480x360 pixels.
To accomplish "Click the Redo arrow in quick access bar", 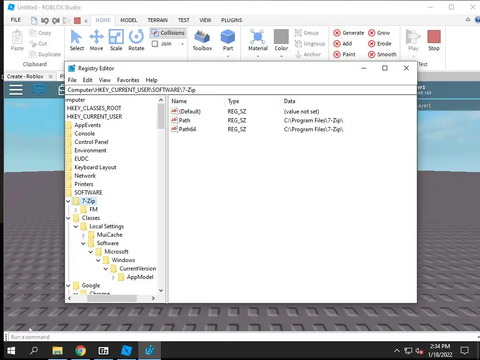I will pos(55,21).
